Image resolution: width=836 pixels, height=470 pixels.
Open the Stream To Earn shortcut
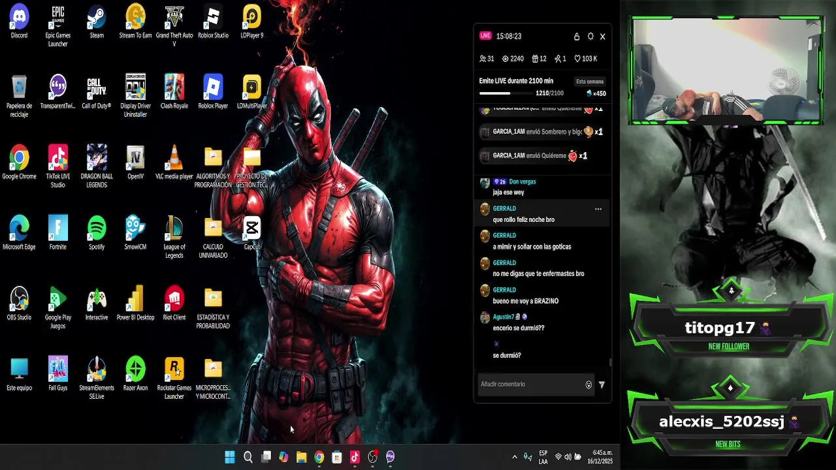pos(135,22)
